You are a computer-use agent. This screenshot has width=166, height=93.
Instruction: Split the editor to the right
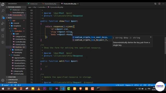[159, 4]
